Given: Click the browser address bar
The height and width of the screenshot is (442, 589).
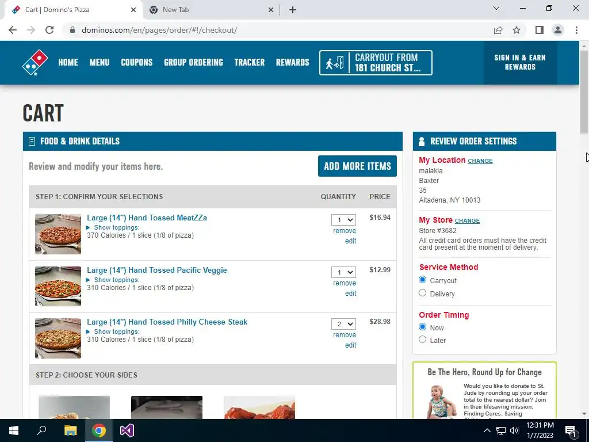Looking at the screenshot, I should click(x=278, y=30).
